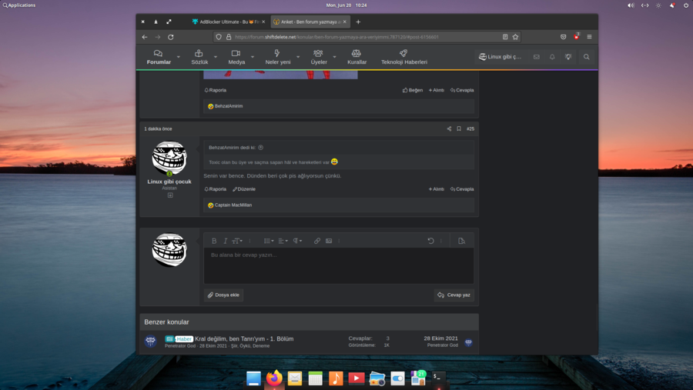Select the Haber prefix label
This screenshot has height=390, width=693.
tap(184, 338)
